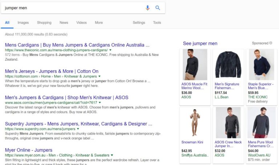Open the Videos tab
This screenshot has width=279, height=165.
pyautogui.click(x=81, y=22)
